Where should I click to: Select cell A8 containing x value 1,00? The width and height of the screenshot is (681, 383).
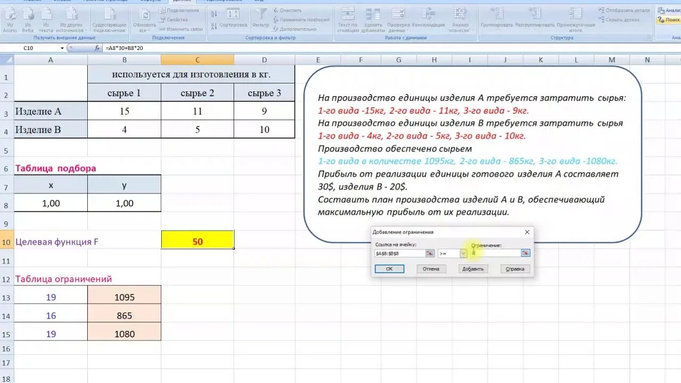[x=51, y=203]
